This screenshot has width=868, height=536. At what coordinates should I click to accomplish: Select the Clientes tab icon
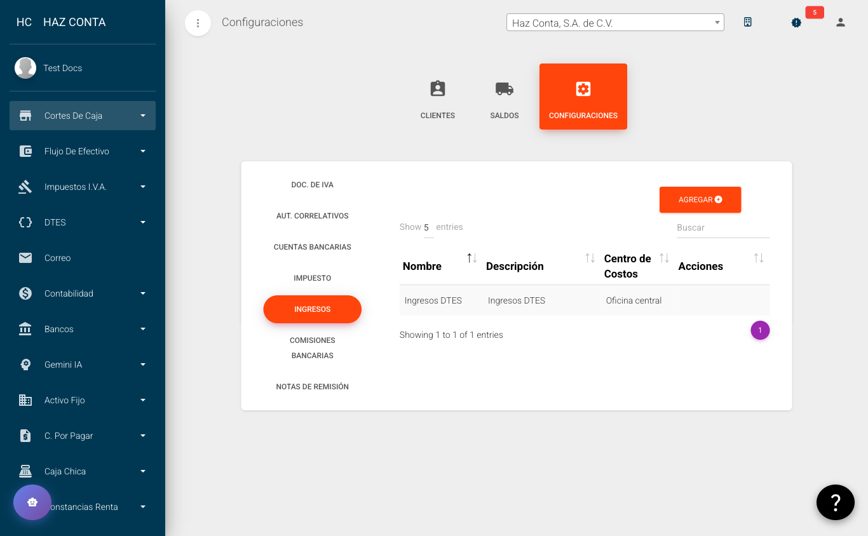tap(437, 89)
